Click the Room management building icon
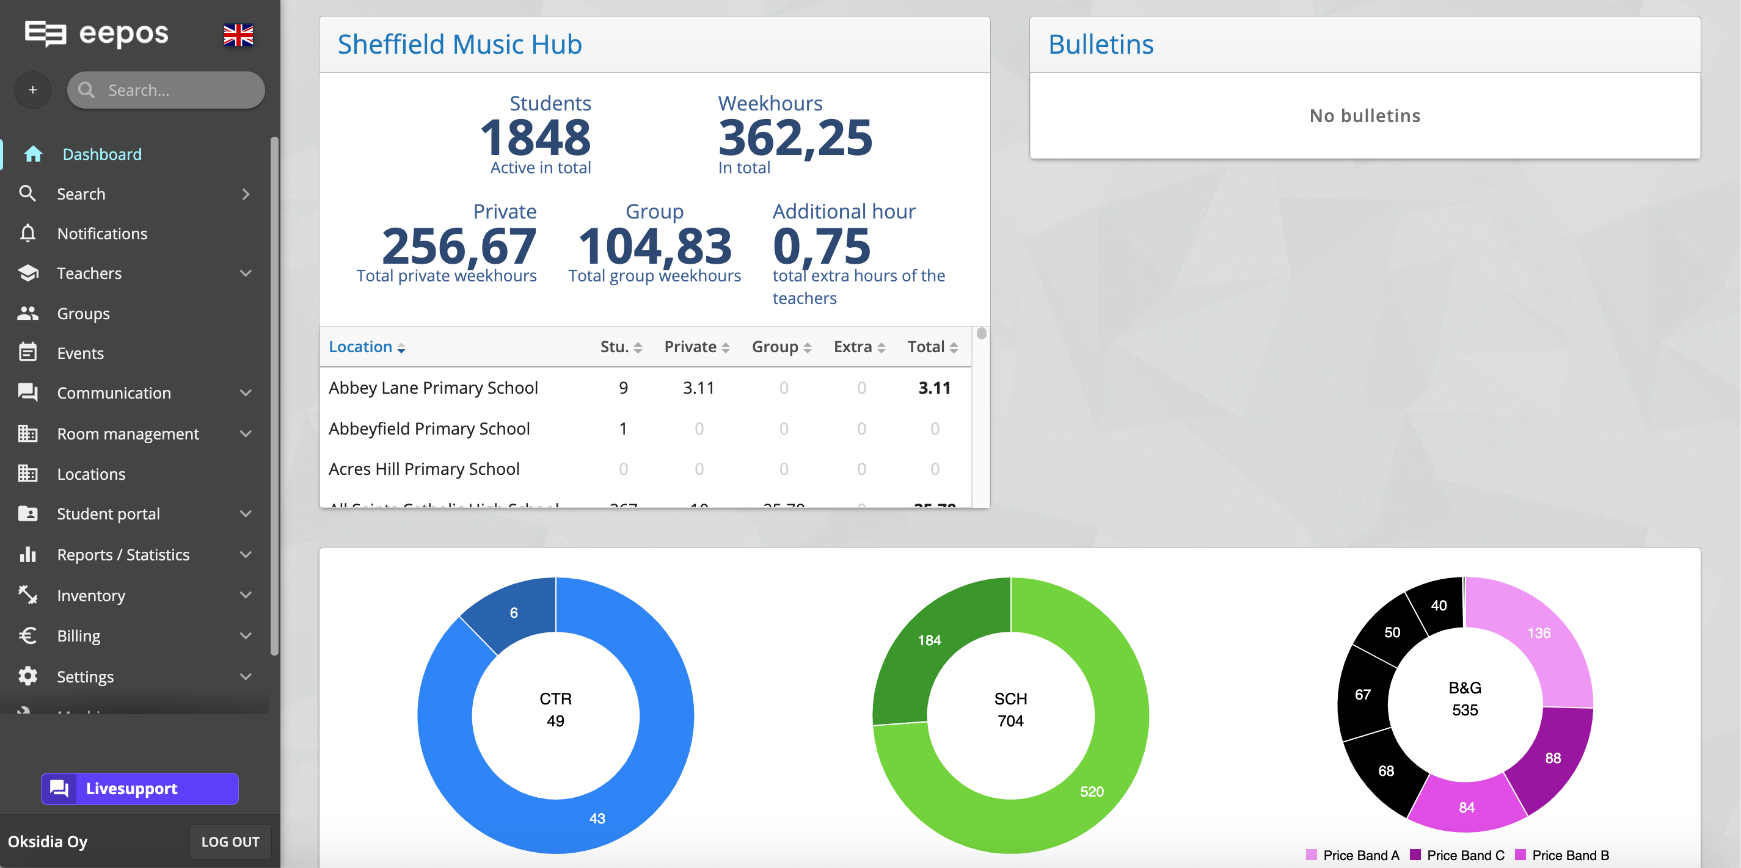1741x868 pixels. coord(27,433)
